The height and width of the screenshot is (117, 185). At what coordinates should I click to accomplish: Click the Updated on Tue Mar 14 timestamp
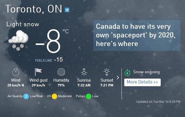pos(158,102)
